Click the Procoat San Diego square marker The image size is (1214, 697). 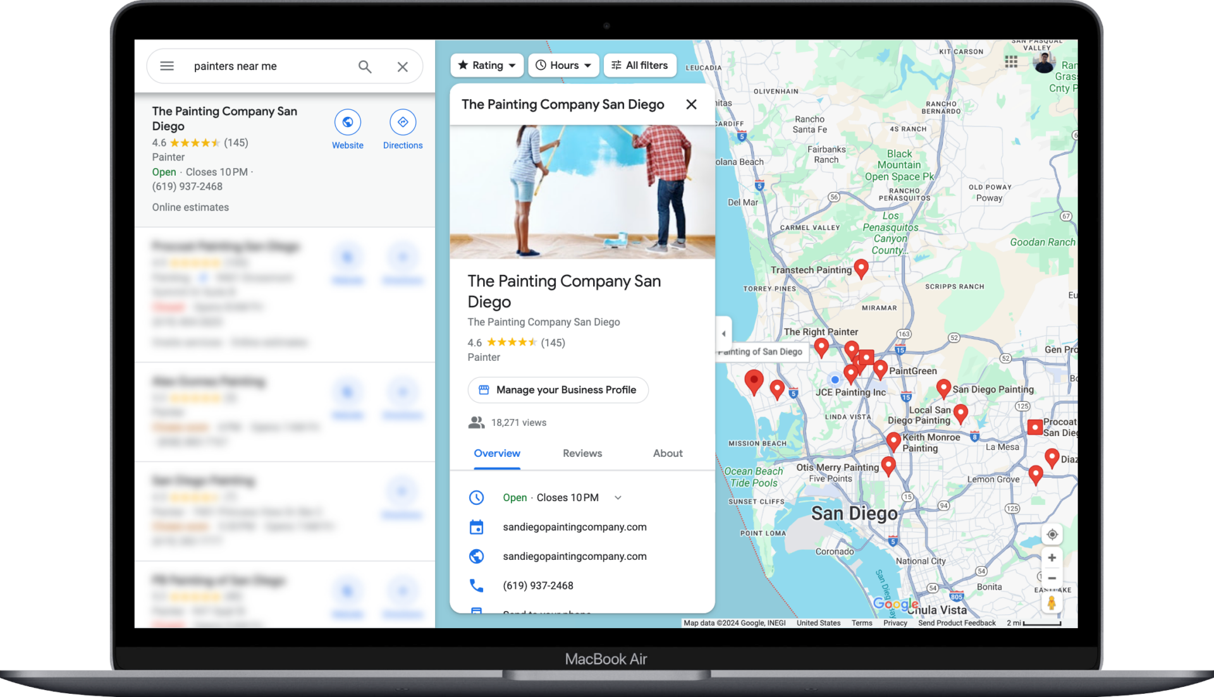coord(1035,427)
